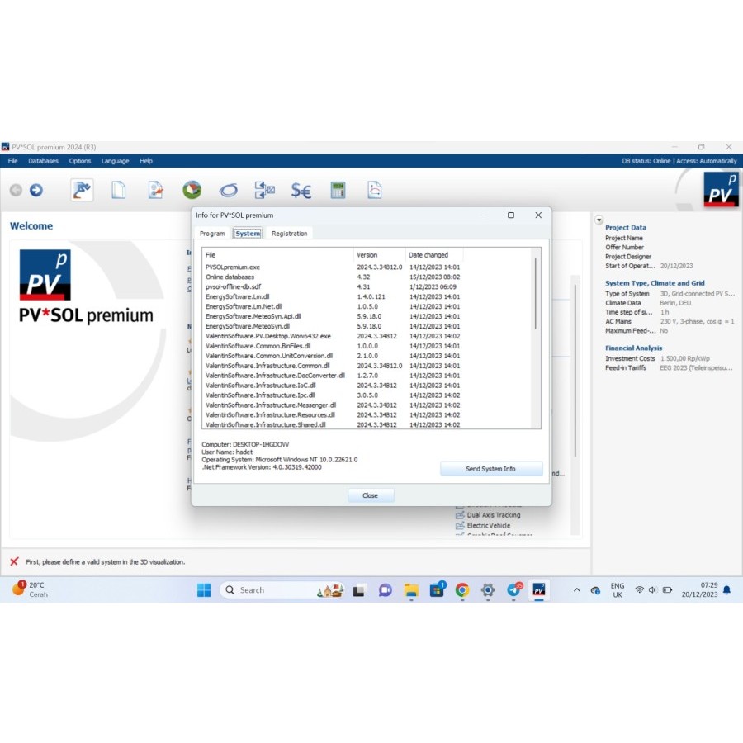The height and width of the screenshot is (743, 743).
Task: Open Settings gear from the taskbar
Action: click(x=488, y=590)
